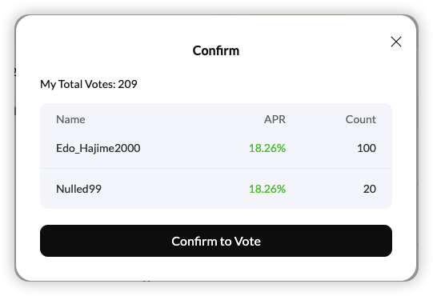Sort by the APR column header
The image size is (433, 296).
[x=275, y=119]
